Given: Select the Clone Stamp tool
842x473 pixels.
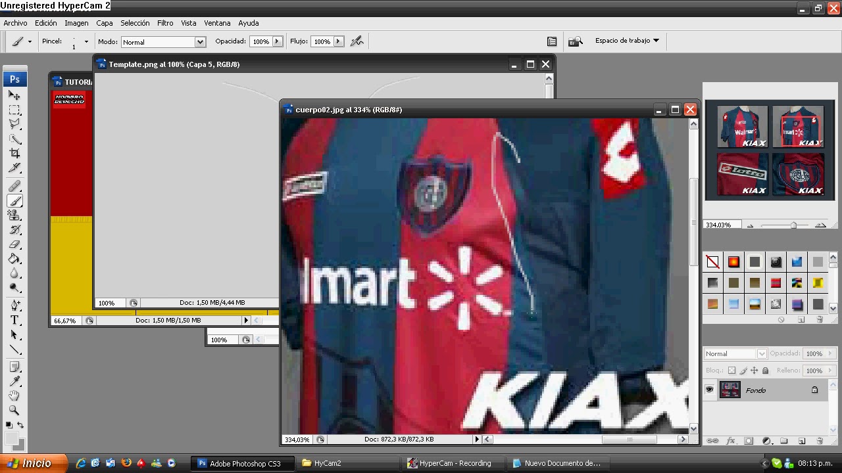Looking at the screenshot, I should tap(14, 215).
